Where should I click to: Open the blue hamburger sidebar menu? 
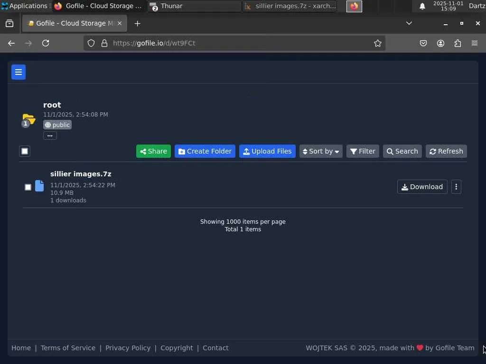[x=19, y=72]
